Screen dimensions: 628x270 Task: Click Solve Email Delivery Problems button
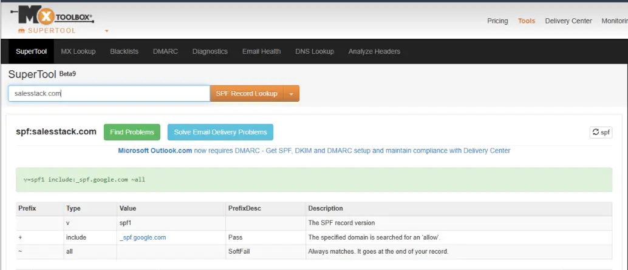pyautogui.click(x=220, y=132)
